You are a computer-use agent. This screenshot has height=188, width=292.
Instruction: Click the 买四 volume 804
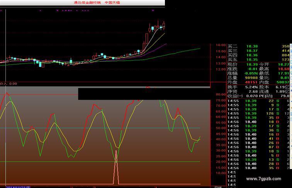285,55
